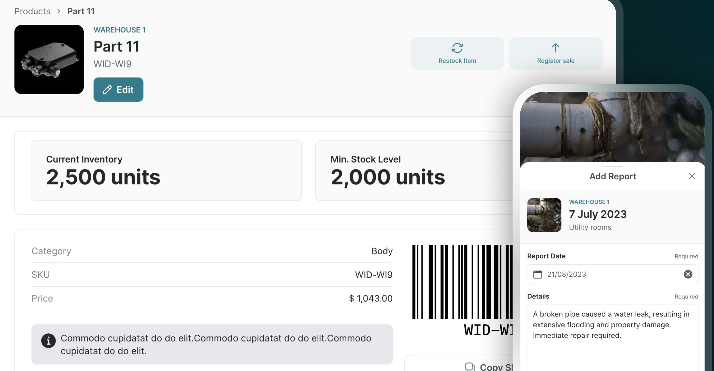Viewport: 714px width, 371px height.
Task: Open the Part 11 product thumbnail
Action: tap(49, 59)
